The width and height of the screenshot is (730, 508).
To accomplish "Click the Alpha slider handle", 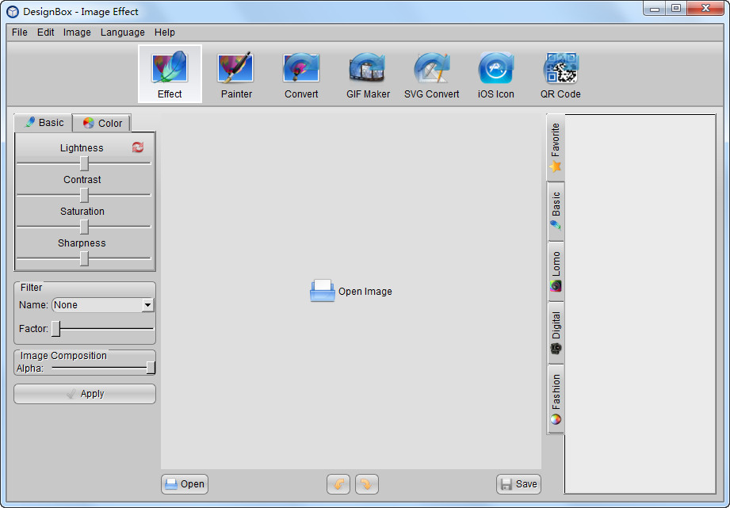I will [x=151, y=368].
